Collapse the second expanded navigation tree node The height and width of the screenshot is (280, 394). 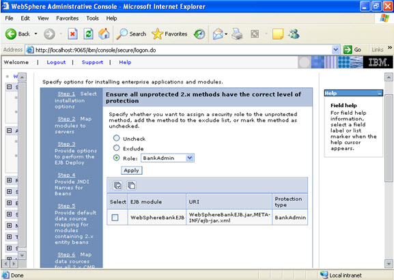[x=10, y=130]
